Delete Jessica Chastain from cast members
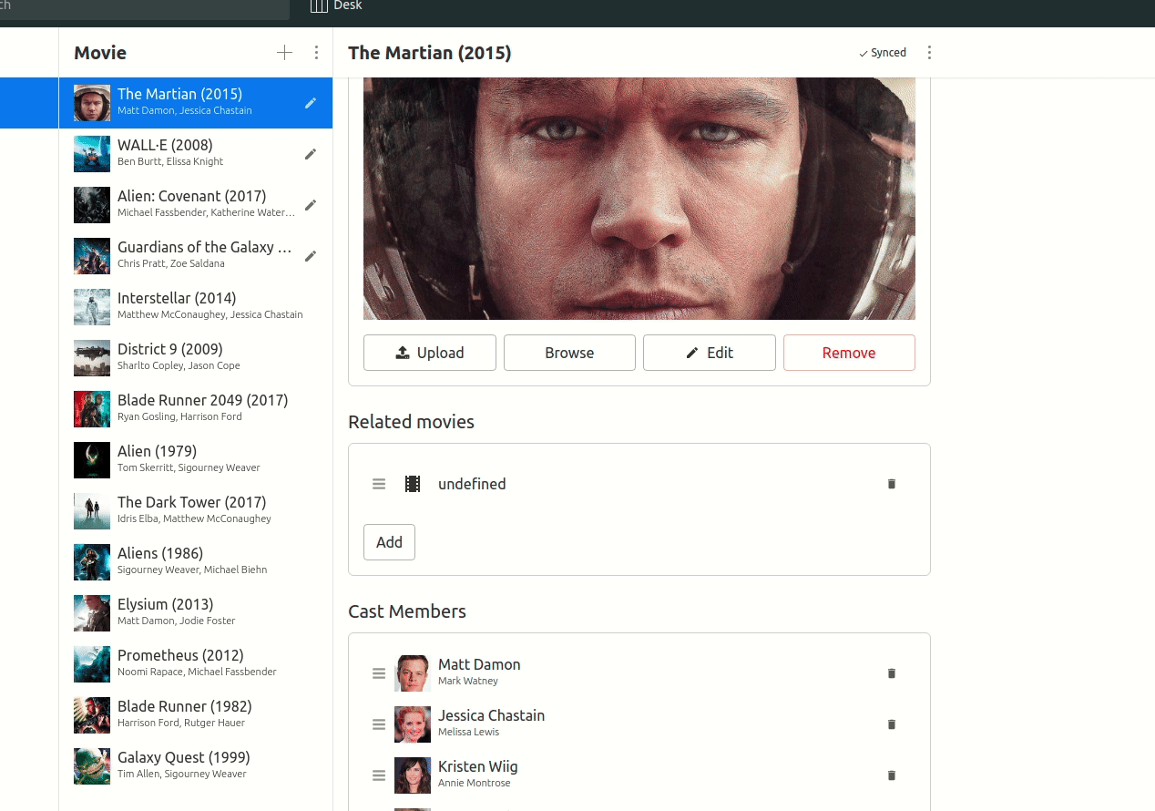The height and width of the screenshot is (811, 1155). point(892,724)
